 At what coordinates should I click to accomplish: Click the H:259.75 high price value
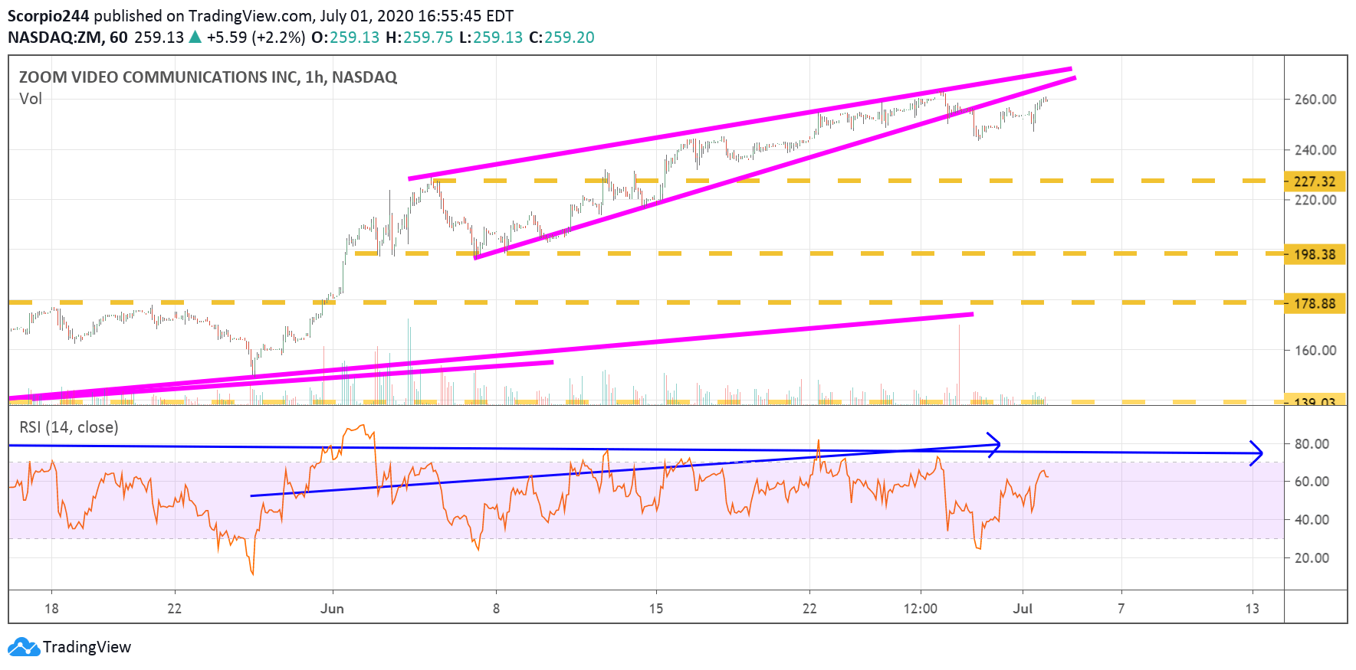pyautogui.click(x=419, y=38)
